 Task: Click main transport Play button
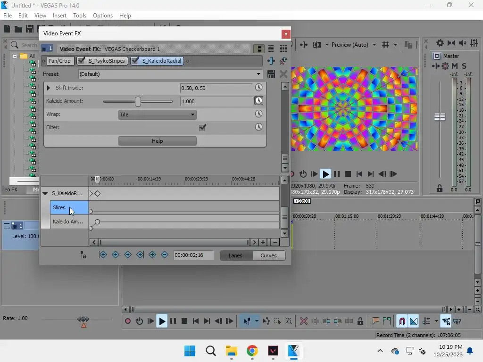click(162, 321)
